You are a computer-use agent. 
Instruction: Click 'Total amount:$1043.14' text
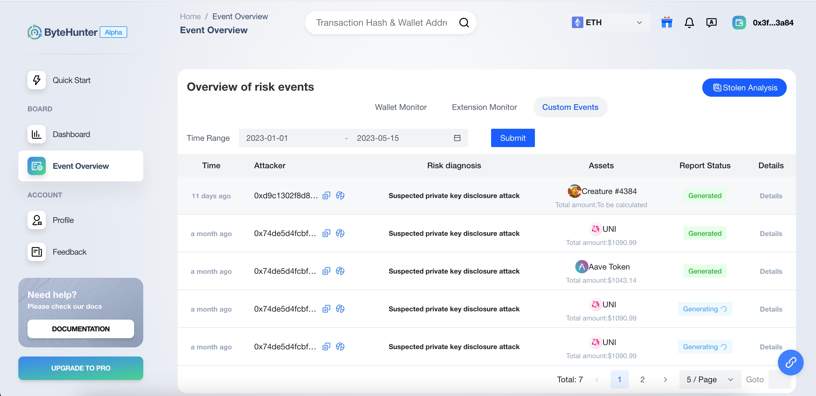601,280
